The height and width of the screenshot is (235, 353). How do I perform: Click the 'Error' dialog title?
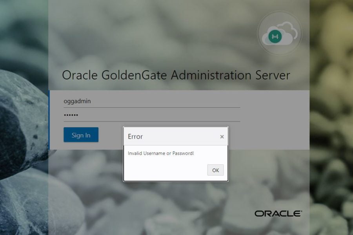tap(135, 137)
